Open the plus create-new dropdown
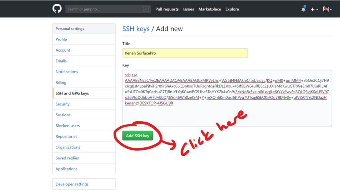Viewport: 340px width, 196px height. 314,9
